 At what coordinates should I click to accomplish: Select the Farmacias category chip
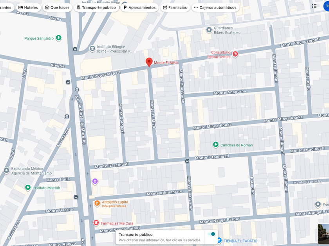(174, 7)
